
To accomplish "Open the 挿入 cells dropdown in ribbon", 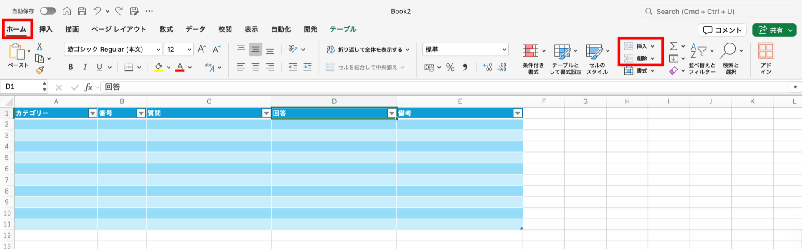I will point(640,46).
